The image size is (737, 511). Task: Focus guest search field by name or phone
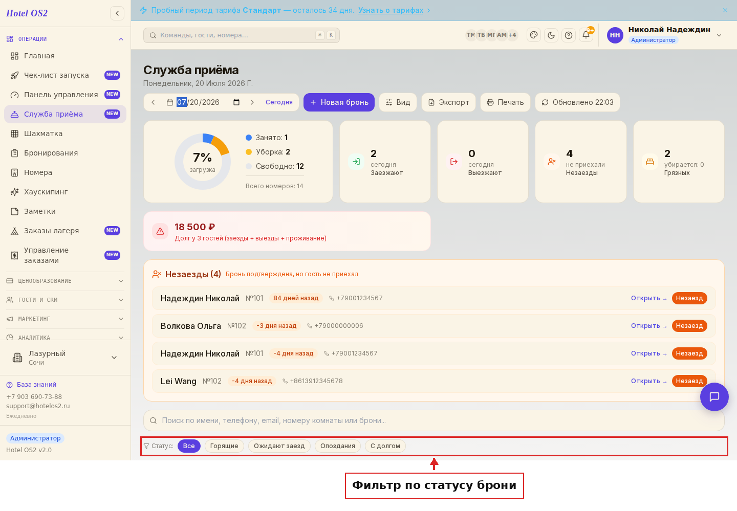[x=434, y=420]
